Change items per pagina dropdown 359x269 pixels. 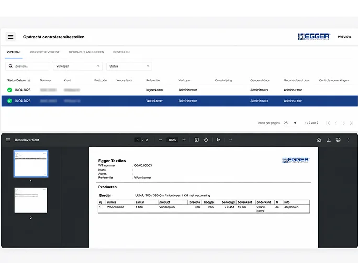click(x=290, y=123)
